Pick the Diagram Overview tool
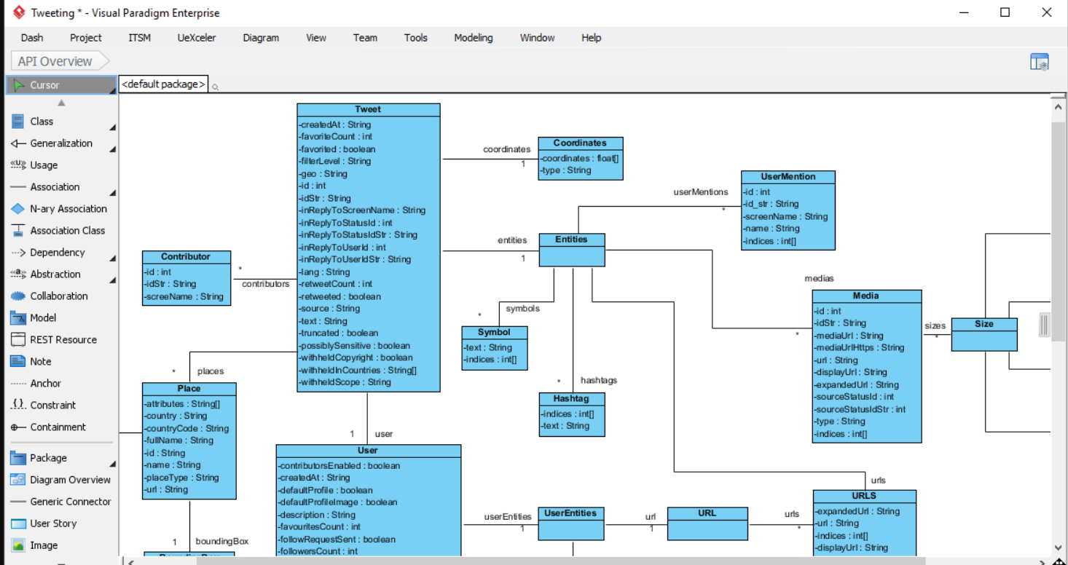Image resolution: width=1068 pixels, height=565 pixels. coord(61,480)
